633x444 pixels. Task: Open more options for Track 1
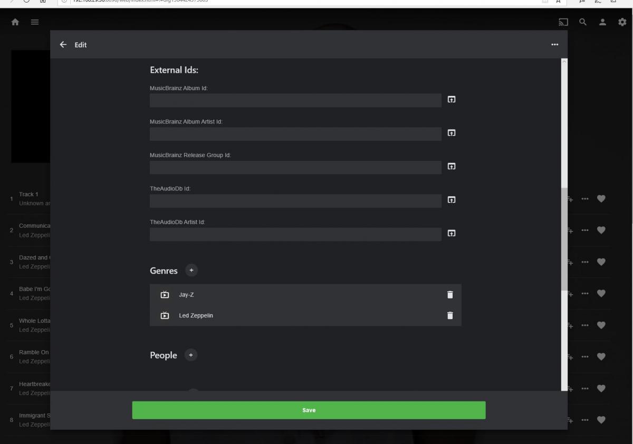tap(585, 199)
